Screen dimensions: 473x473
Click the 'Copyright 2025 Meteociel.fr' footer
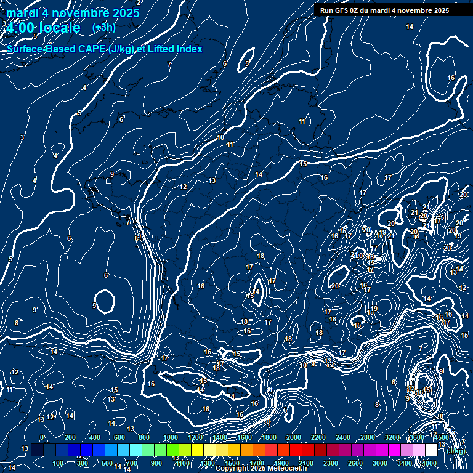click(262, 469)
